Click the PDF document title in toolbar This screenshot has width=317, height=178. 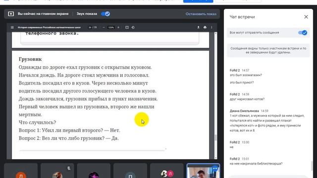click(x=49, y=27)
